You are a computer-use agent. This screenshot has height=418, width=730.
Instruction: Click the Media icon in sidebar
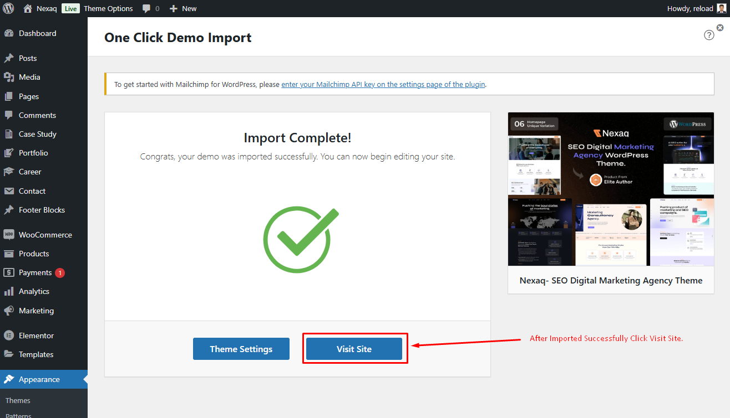pos(9,77)
